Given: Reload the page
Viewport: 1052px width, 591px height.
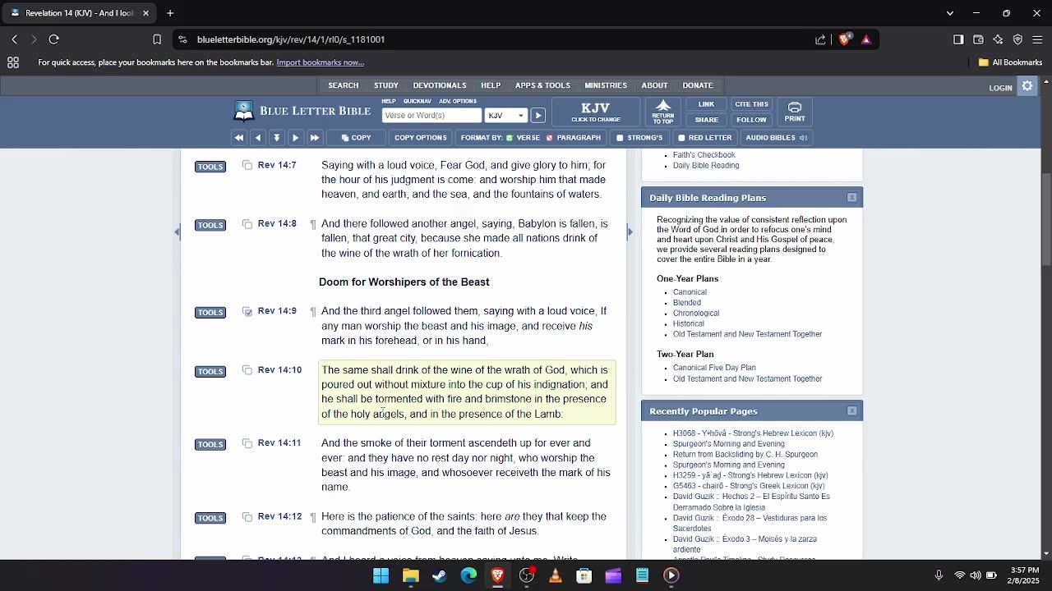Looking at the screenshot, I should (54, 39).
